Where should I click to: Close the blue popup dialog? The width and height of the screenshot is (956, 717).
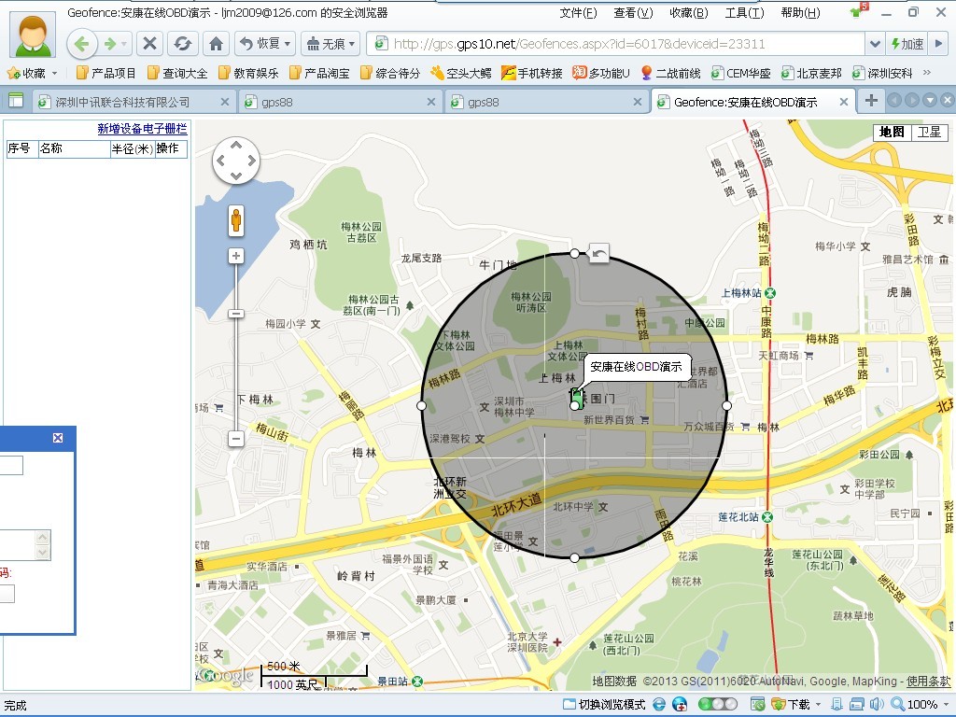(x=58, y=438)
